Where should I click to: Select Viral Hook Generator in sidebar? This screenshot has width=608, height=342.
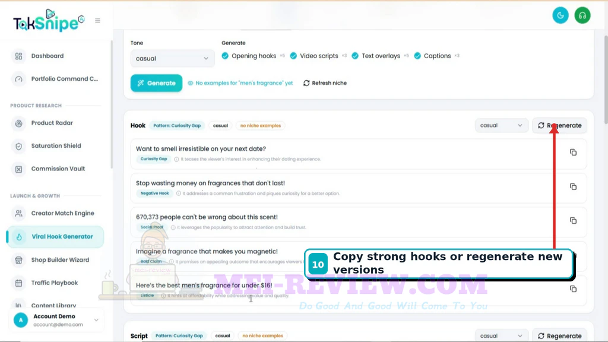pyautogui.click(x=55, y=236)
